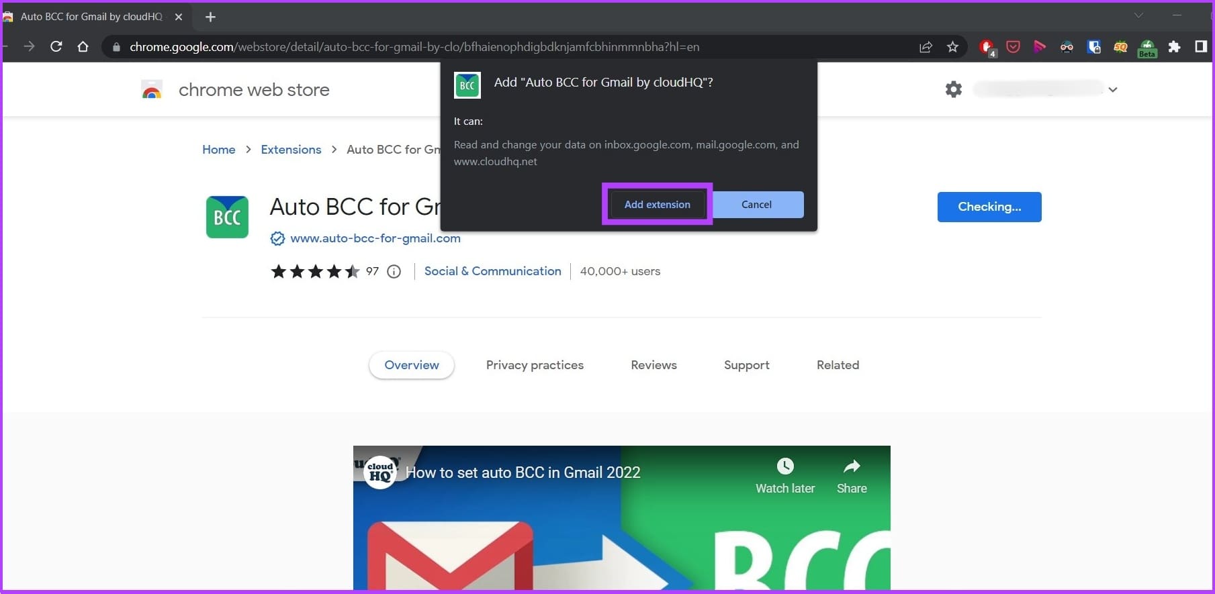Switch to the Privacy practices tab
Viewport: 1215px width, 594px height.
(535, 365)
